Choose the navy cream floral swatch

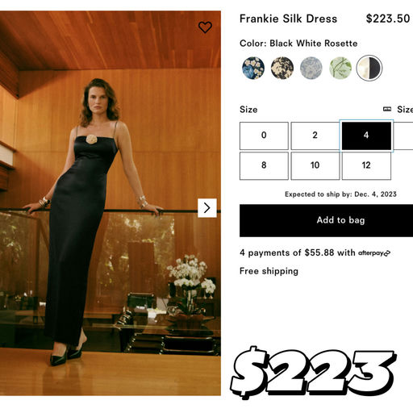pyautogui.click(x=282, y=68)
